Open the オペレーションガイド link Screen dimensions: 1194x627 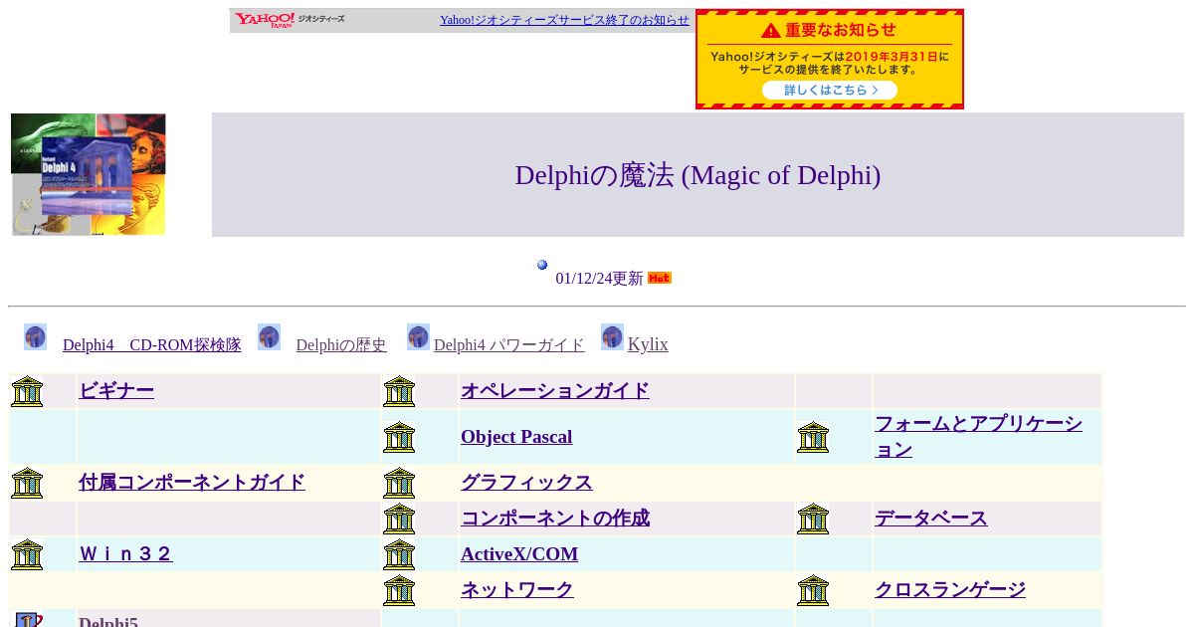point(555,391)
